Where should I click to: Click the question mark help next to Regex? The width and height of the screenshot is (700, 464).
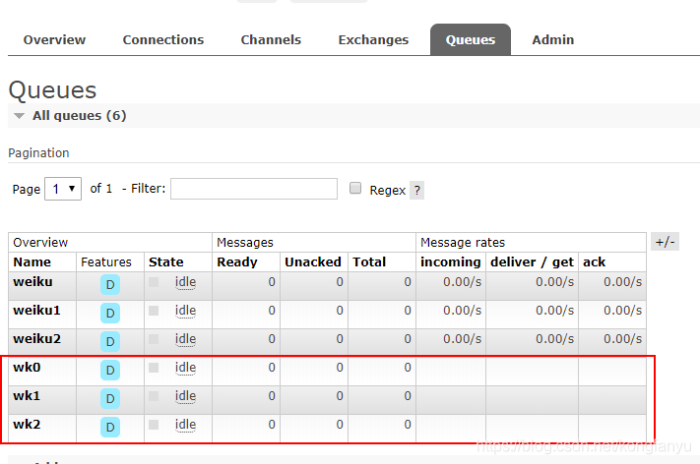click(416, 191)
